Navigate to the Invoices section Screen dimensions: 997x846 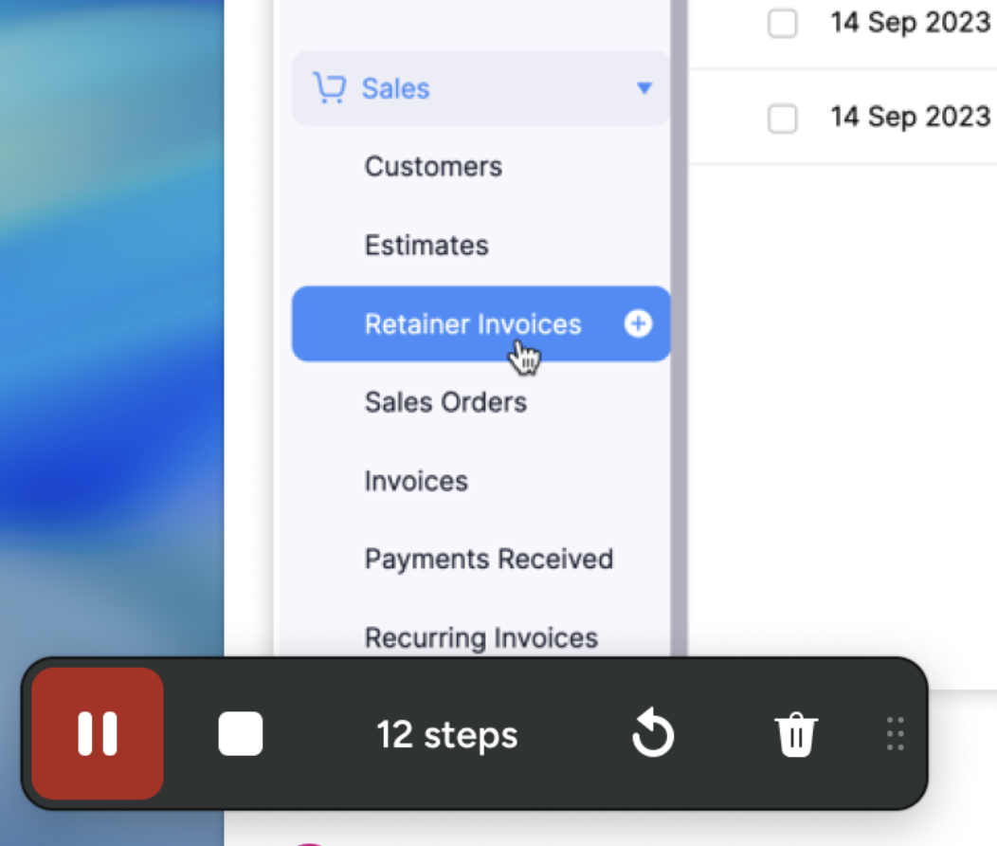point(416,481)
